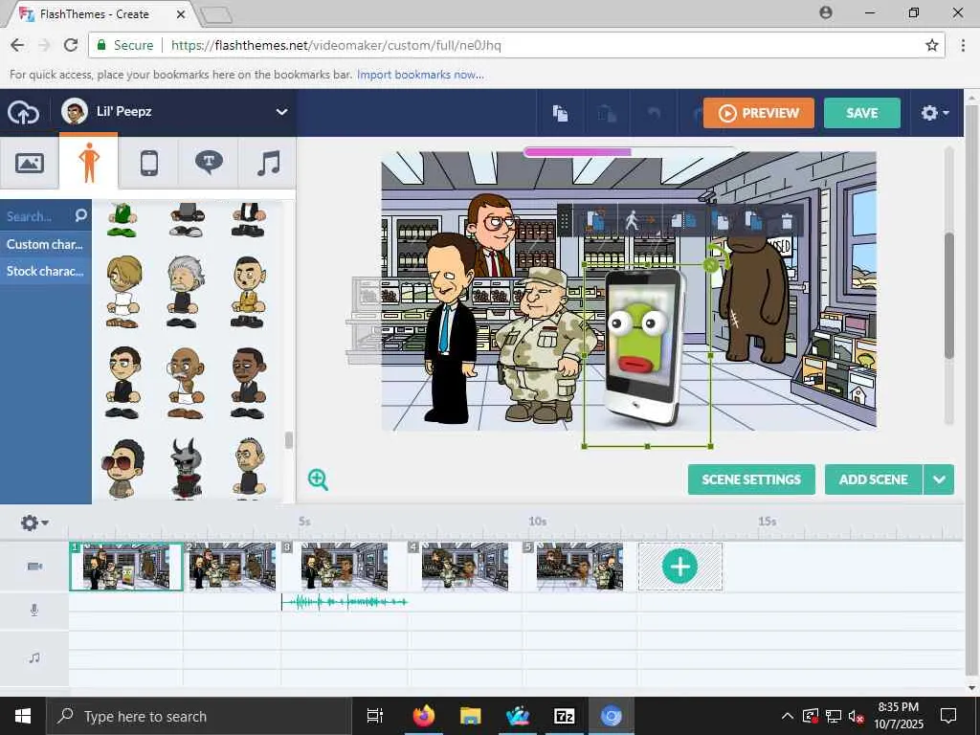Click the ADD SCENE button

[873, 479]
